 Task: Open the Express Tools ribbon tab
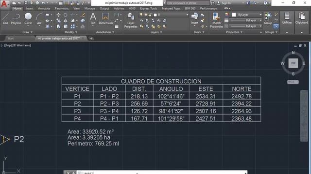(x=148, y=9)
